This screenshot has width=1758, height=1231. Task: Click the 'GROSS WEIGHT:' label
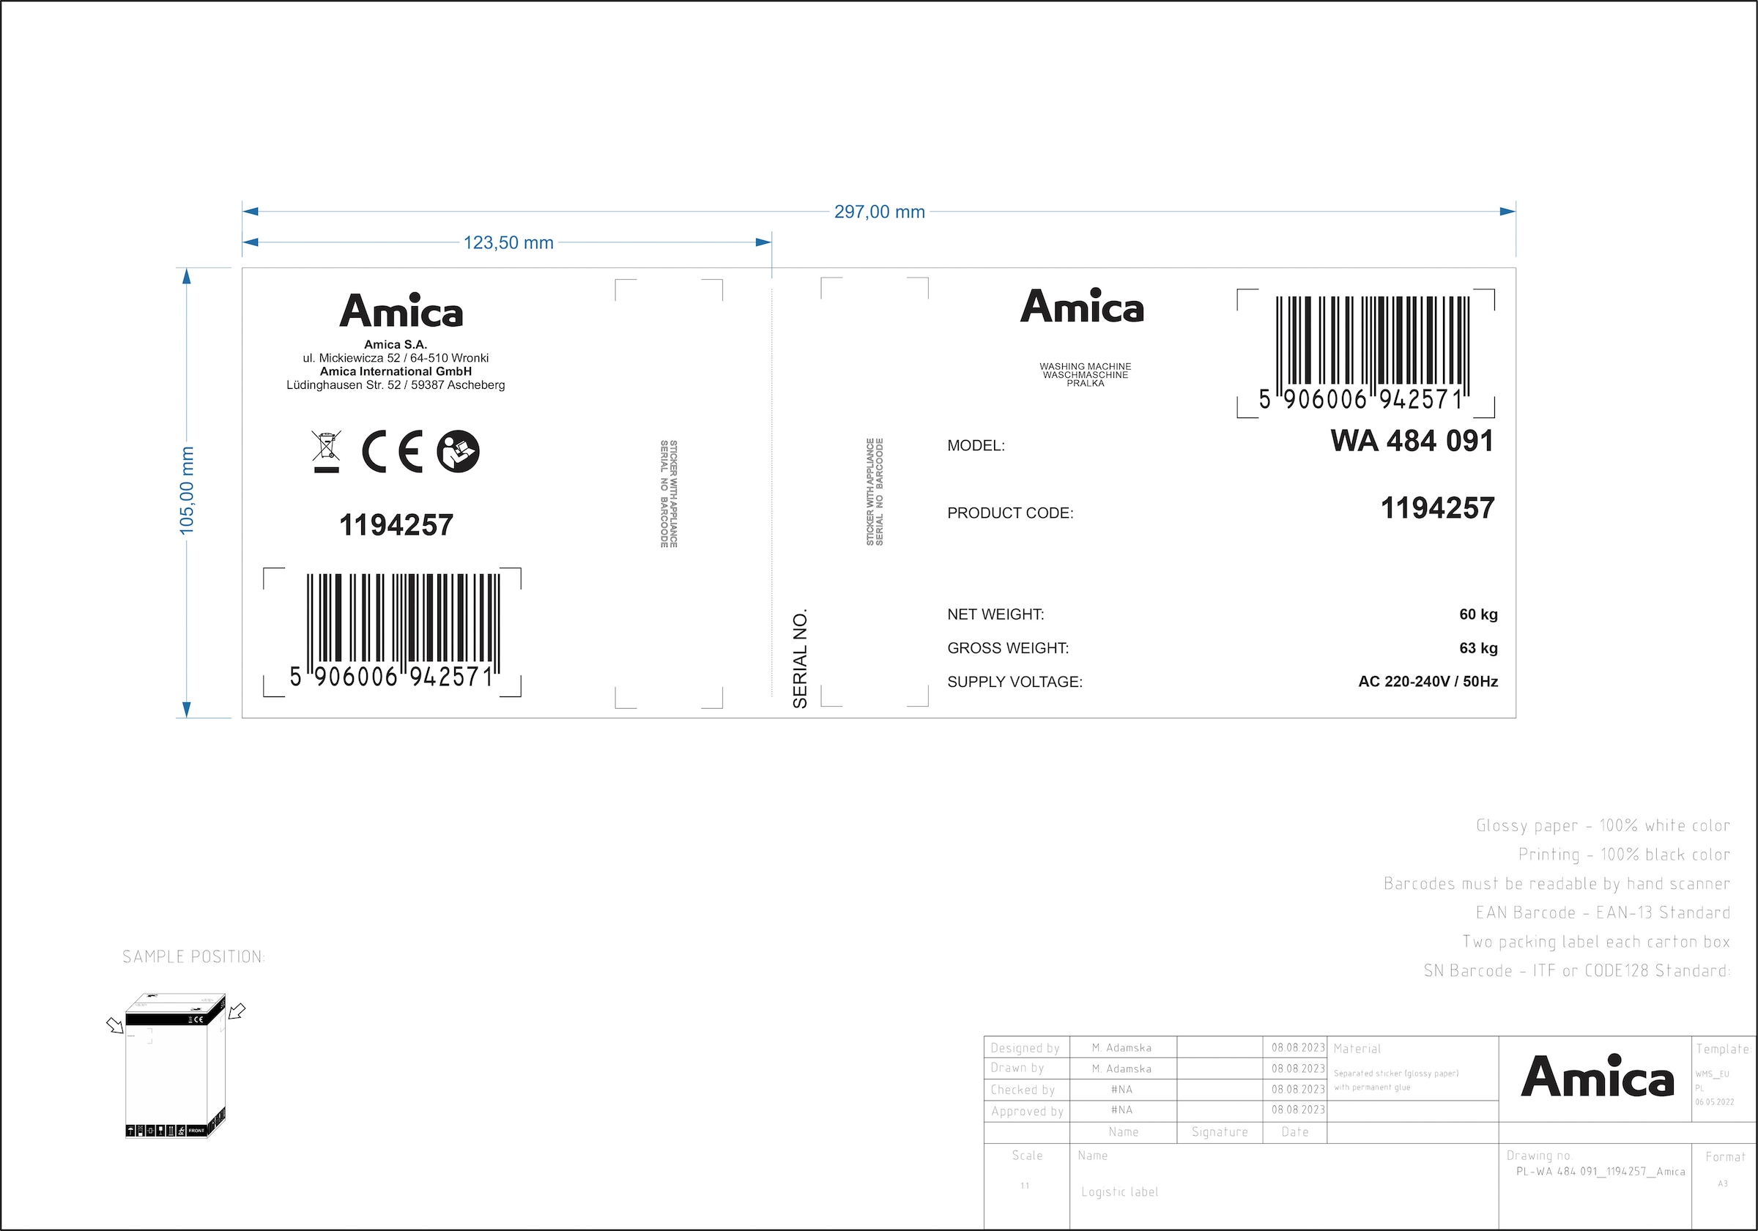pyautogui.click(x=1008, y=647)
